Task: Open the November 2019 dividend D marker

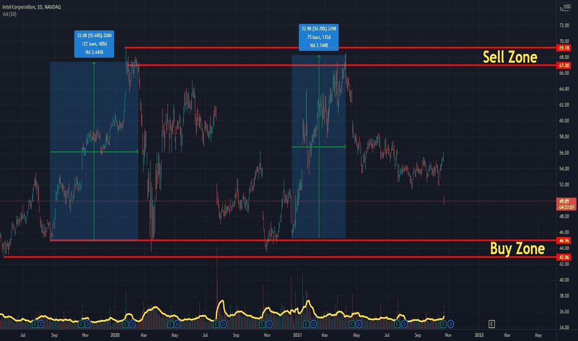Action: [87, 324]
